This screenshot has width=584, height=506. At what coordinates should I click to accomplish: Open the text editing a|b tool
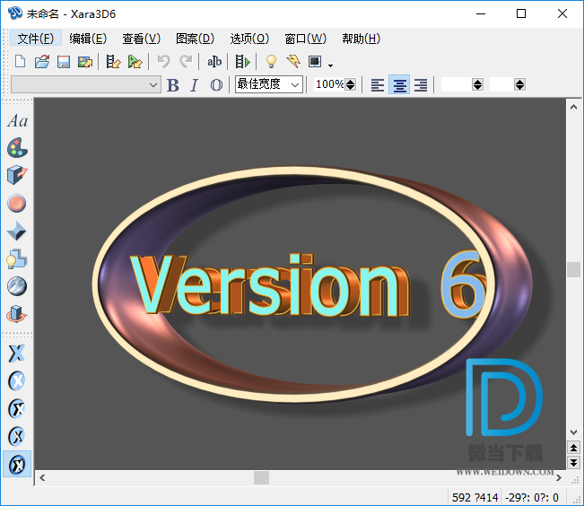coord(214,62)
